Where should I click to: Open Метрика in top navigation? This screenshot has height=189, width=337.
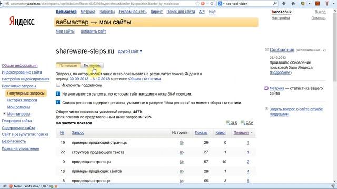click(88, 12)
